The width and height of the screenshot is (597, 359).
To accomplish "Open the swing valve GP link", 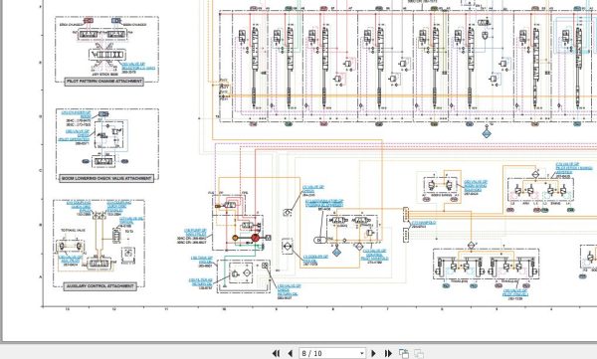I will point(476,186).
